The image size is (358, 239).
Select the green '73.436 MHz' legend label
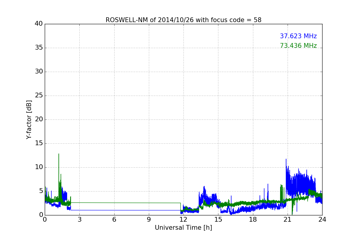(x=298, y=46)
